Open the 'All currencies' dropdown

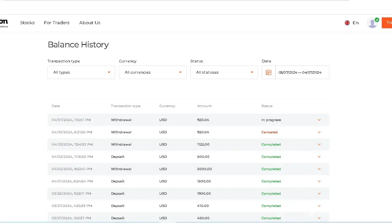[x=152, y=72]
